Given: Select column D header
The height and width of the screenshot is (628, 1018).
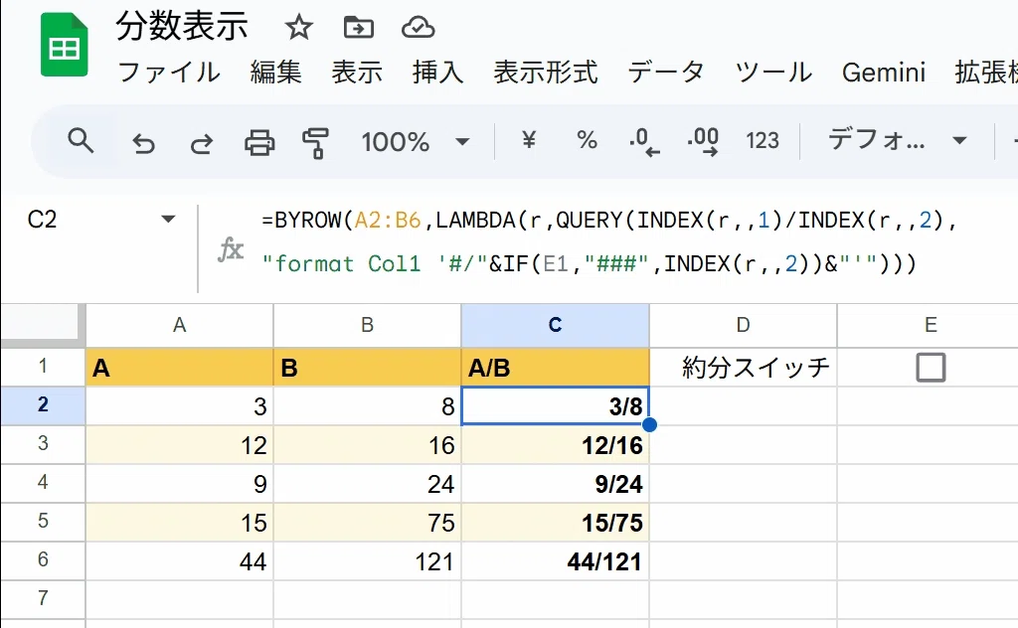Looking at the screenshot, I should point(743,325).
